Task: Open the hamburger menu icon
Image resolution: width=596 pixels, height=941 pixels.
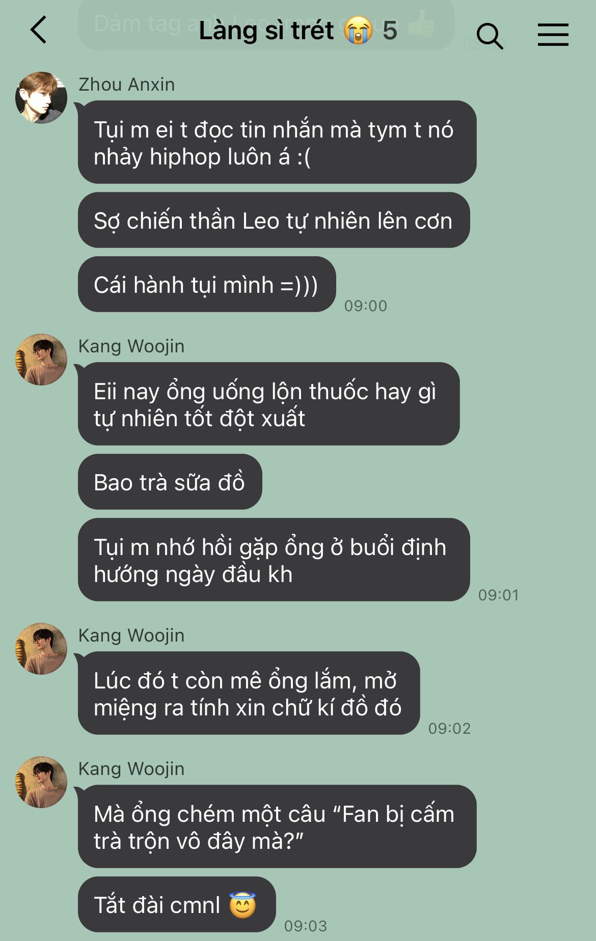Action: point(553,35)
